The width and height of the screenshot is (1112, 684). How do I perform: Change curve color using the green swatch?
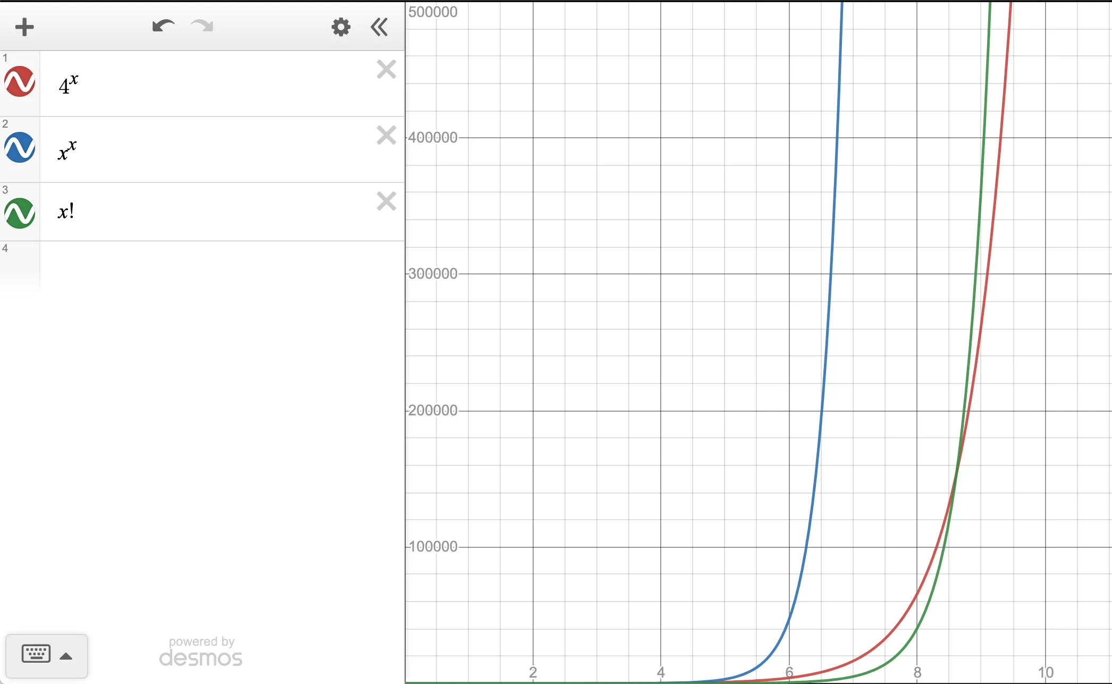tap(19, 213)
